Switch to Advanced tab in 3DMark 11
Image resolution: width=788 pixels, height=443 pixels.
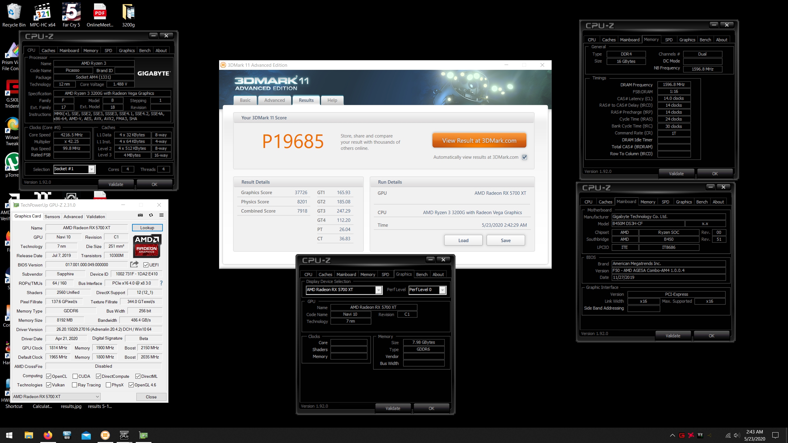[275, 100]
